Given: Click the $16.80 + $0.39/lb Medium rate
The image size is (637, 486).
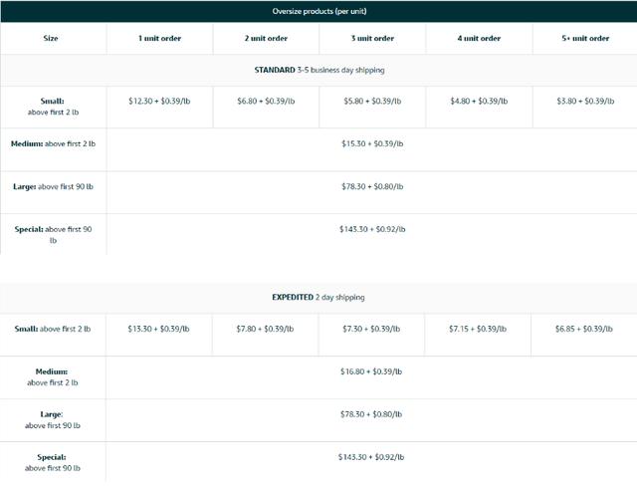Looking at the screenshot, I should point(372,371).
